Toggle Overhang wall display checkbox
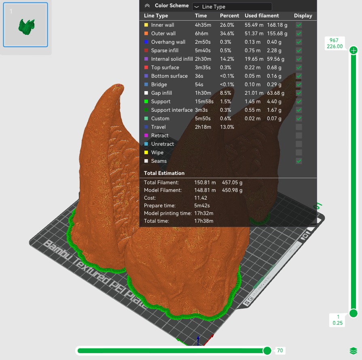Image resolution: width=362 pixels, height=360 pixels. click(299, 42)
